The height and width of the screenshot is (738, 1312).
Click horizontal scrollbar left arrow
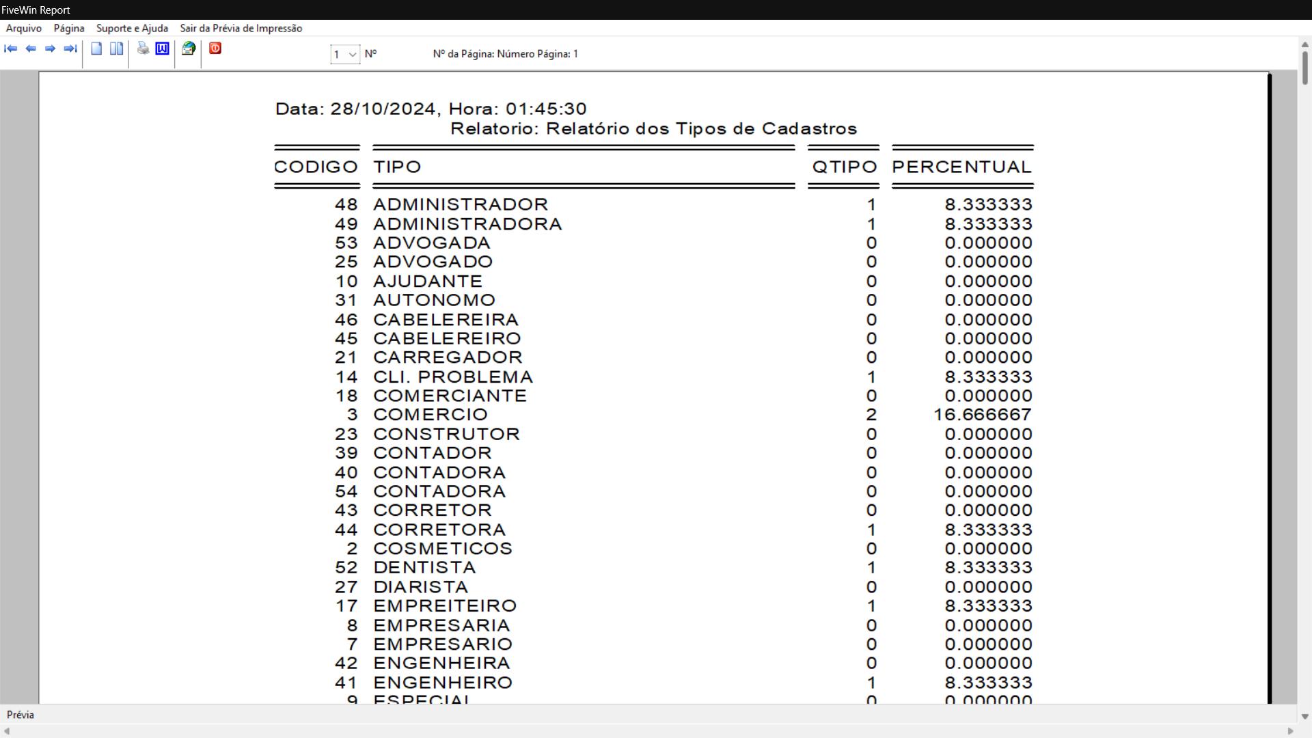pos(7,731)
